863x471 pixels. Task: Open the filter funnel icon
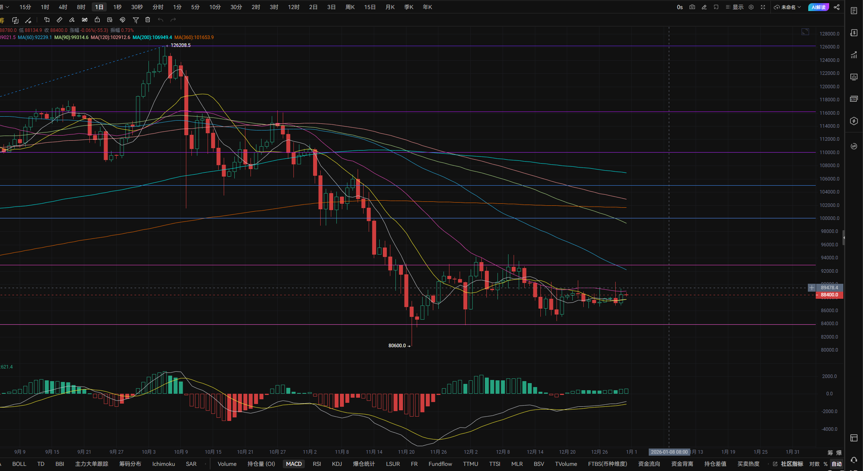pos(135,20)
